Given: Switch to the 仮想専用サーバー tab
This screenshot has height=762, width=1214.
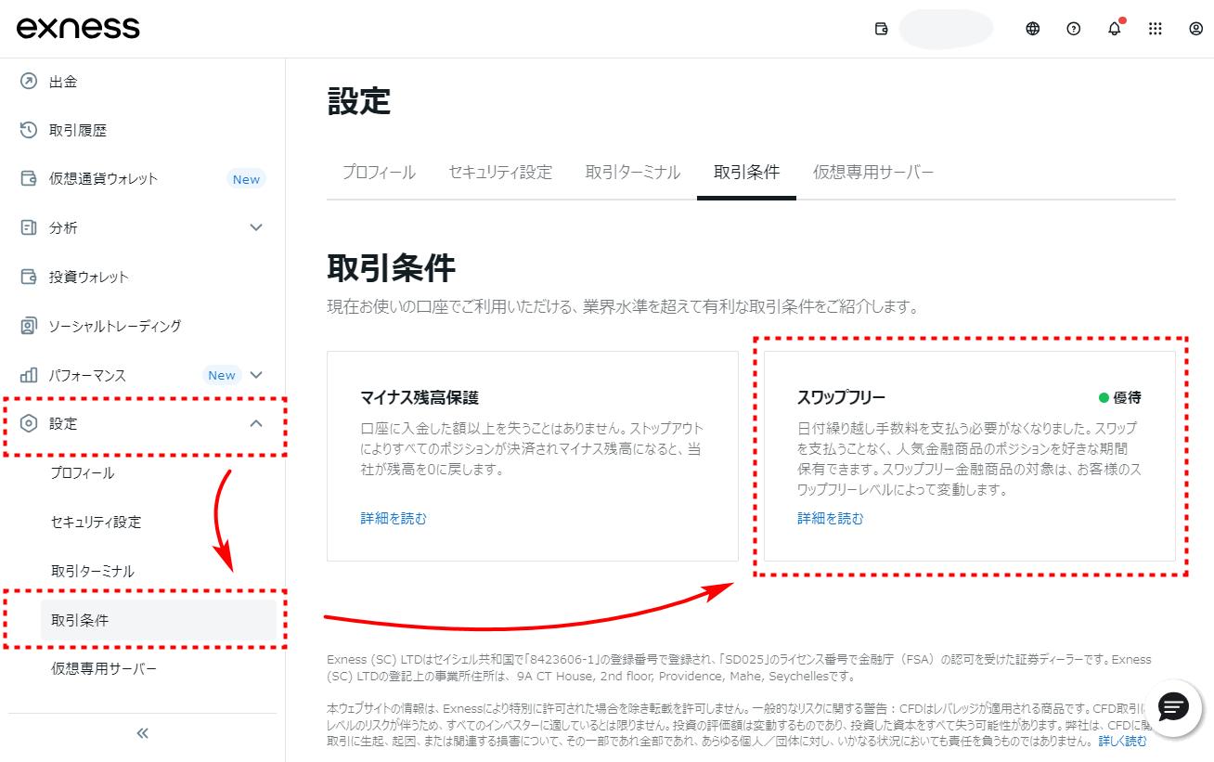Looking at the screenshot, I should coord(873,173).
